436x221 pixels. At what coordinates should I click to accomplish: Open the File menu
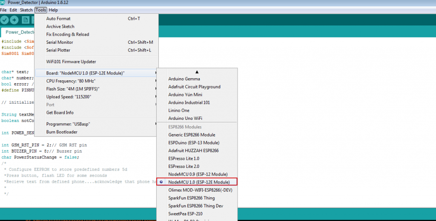3,10
